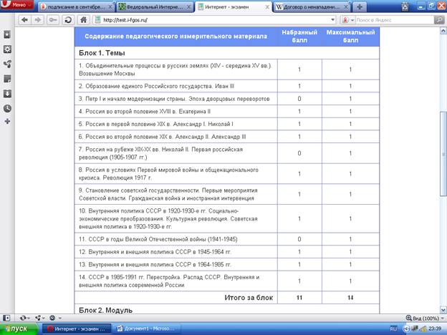
Task: Open the Widgets sidebar panel gear
Action: point(7,49)
